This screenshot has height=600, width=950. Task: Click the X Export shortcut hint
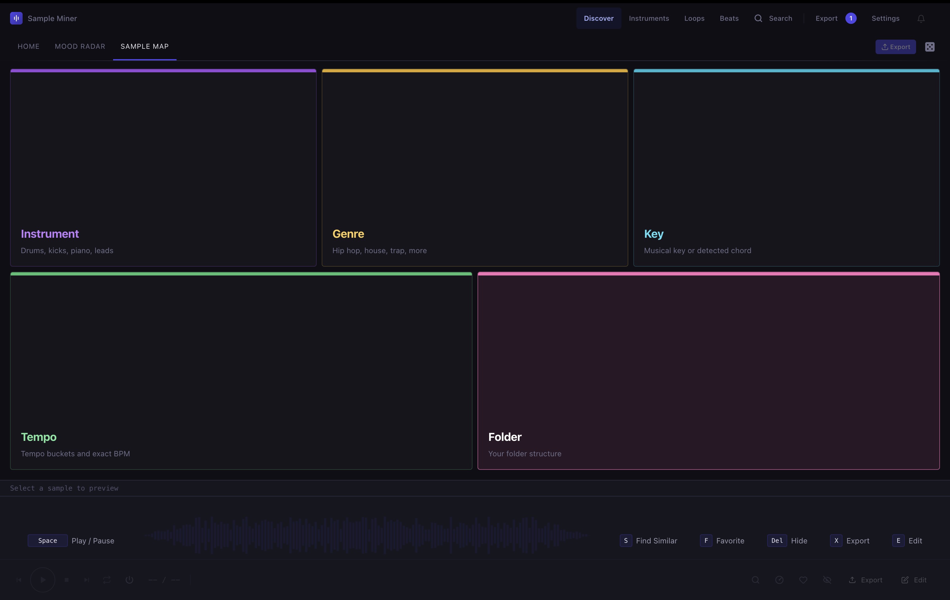[849, 540]
